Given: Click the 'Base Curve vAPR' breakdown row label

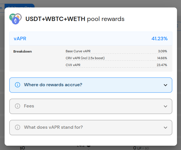Looking at the screenshot, I should (x=78, y=51).
